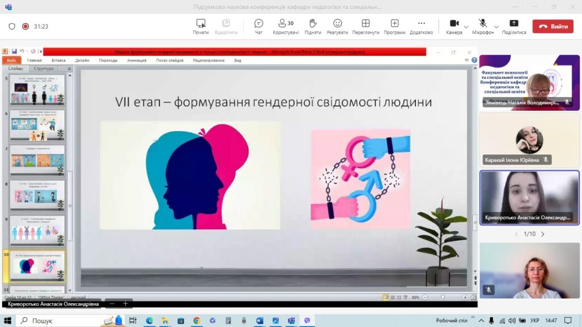Open the Рецензирование ribbon tab
The height and width of the screenshot is (327, 582).
pyautogui.click(x=209, y=60)
